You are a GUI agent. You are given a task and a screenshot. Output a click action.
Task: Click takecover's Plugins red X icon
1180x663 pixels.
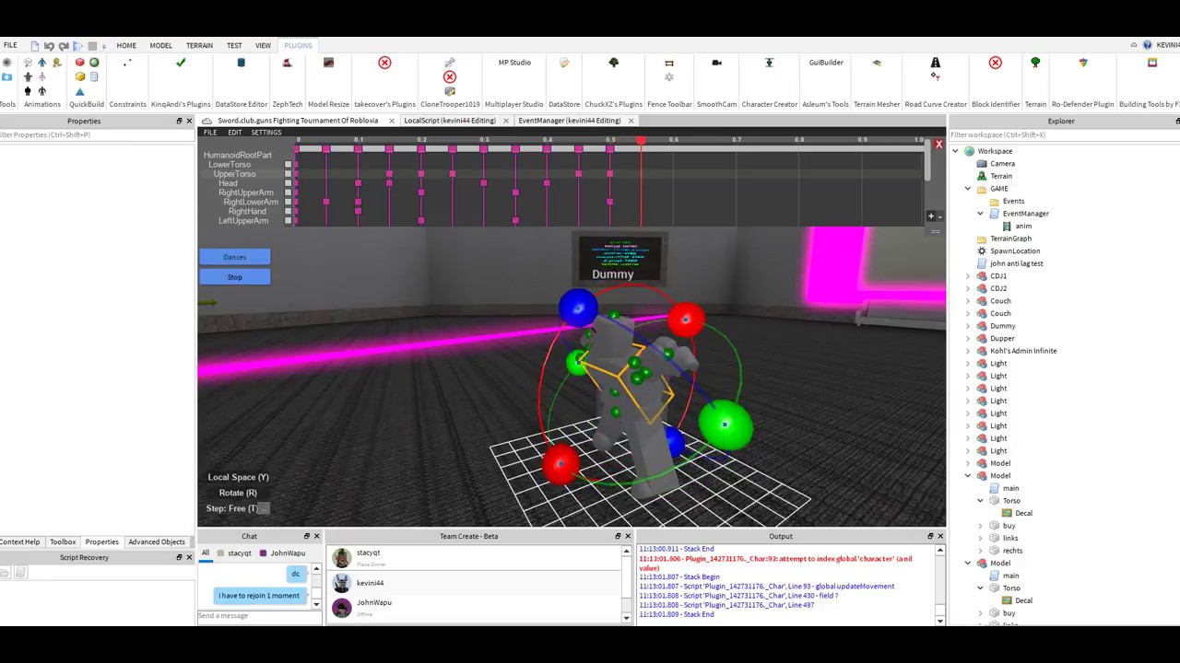coord(384,63)
